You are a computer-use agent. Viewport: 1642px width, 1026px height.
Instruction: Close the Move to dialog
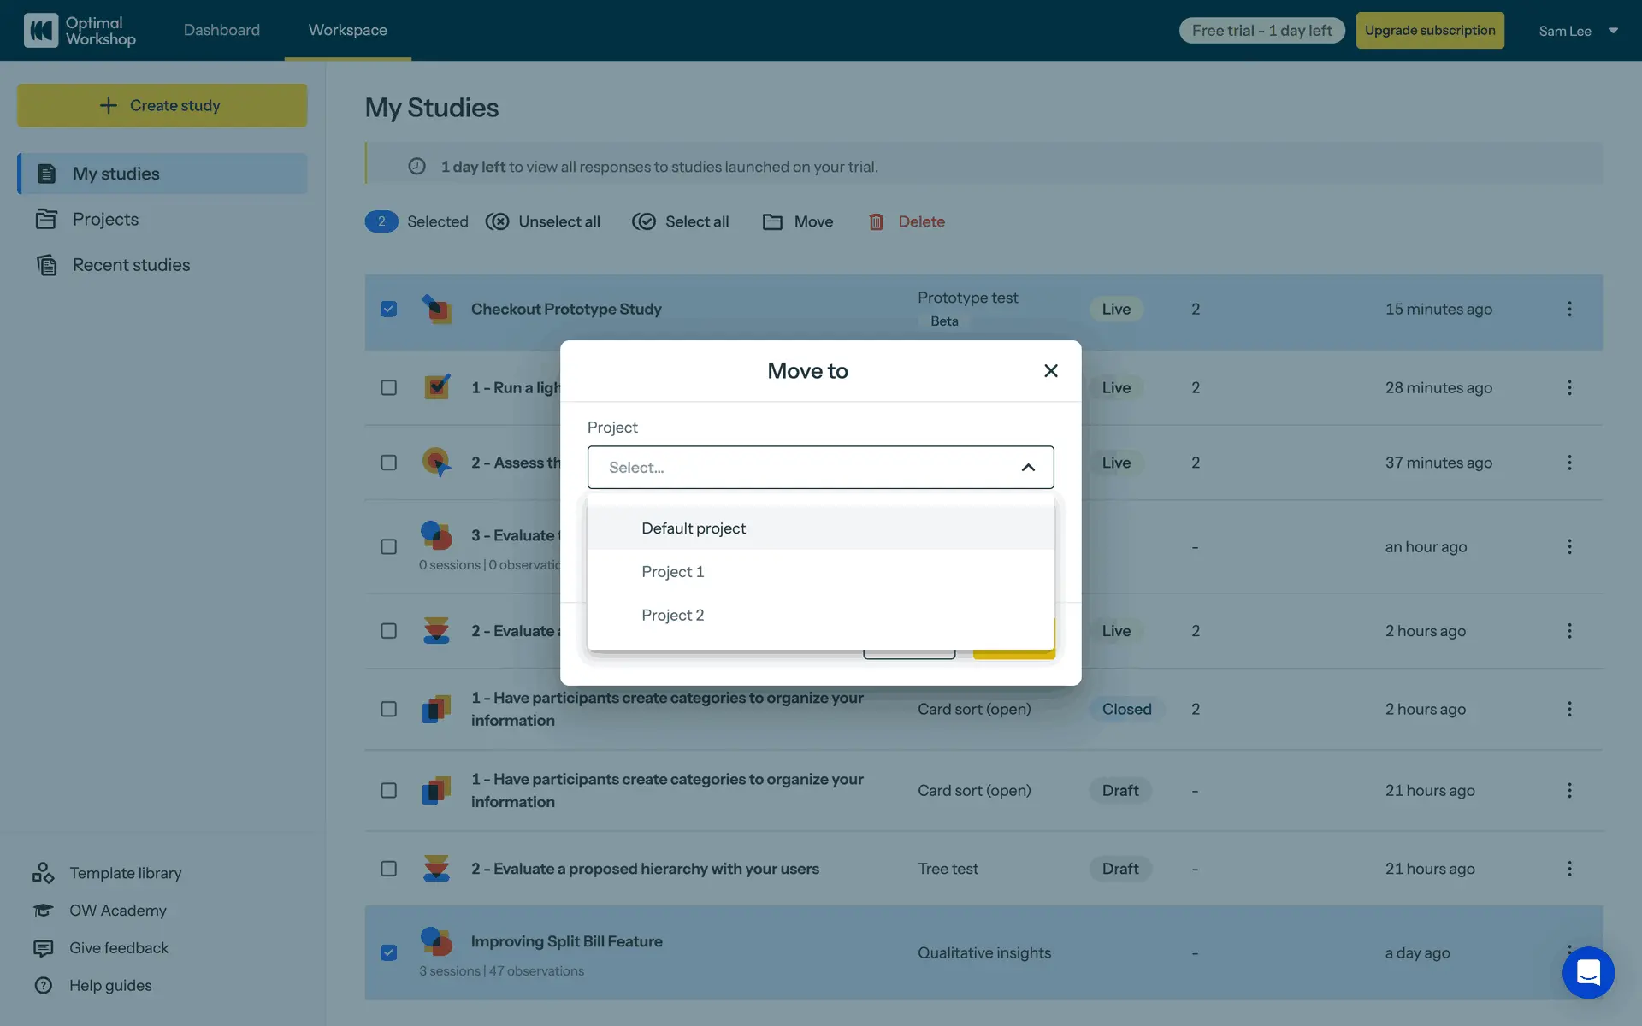click(1051, 371)
